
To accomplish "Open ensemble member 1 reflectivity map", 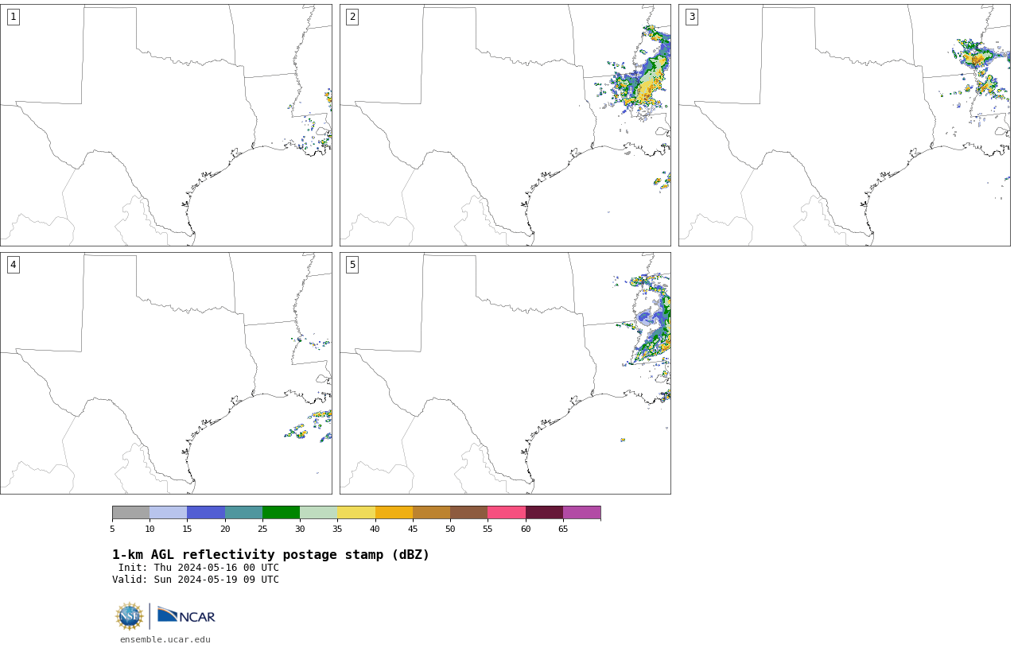I will click(166, 125).
